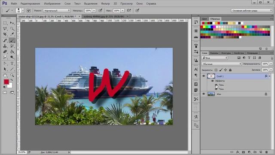
Task: Click the zoom percentage field in status bar
Action: [22, 152]
